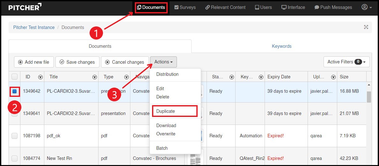Click the filter icon on Type column
The width and height of the screenshot is (379, 166).
[127, 77]
